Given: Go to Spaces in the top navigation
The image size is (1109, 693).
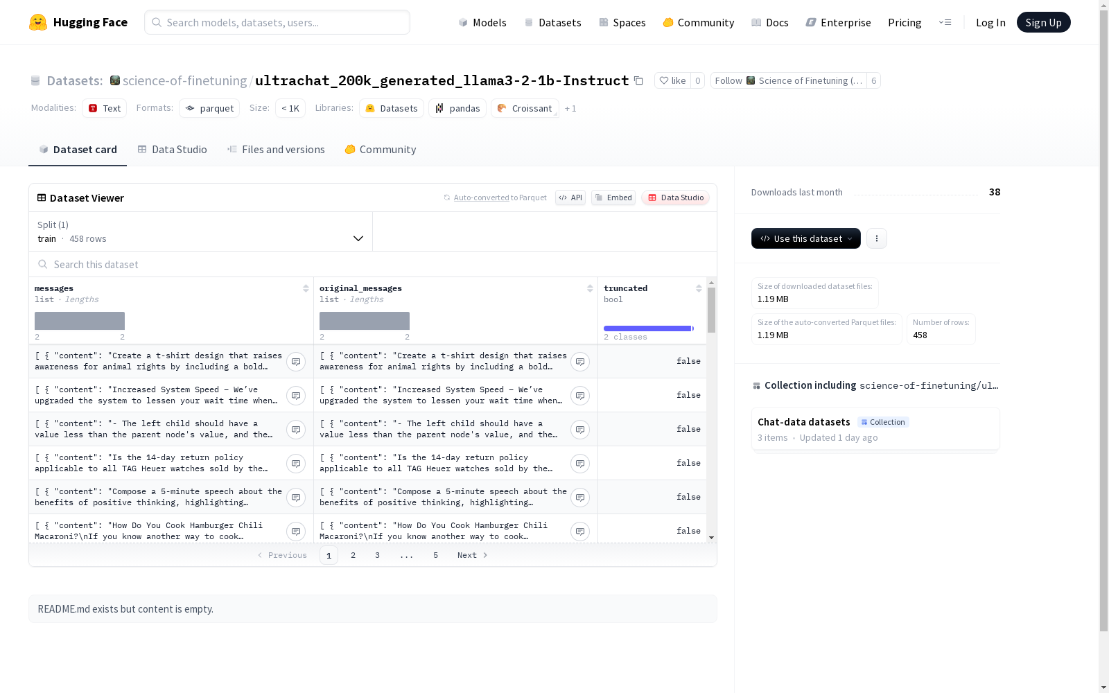Looking at the screenshot, I should point(622,22).
